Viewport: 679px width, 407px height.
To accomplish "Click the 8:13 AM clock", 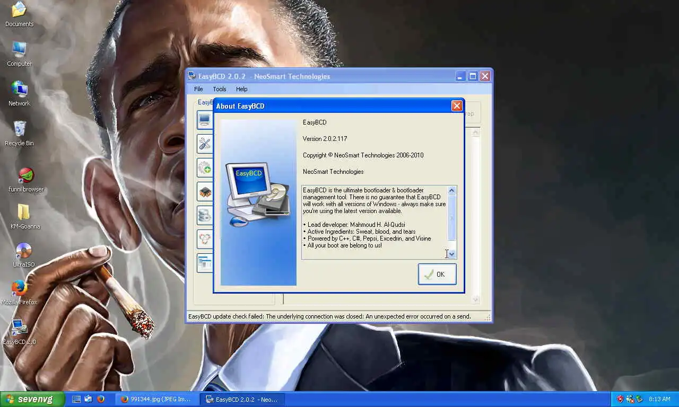I will (x=660, y=399).
